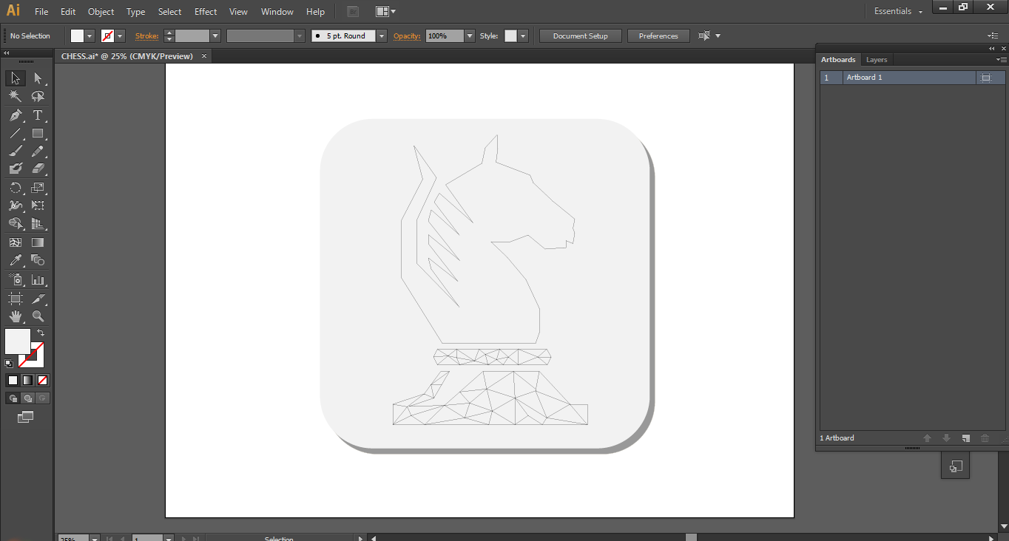Go to Adobe Bridge
The image size is (1009, 541).
coord(353,12)
